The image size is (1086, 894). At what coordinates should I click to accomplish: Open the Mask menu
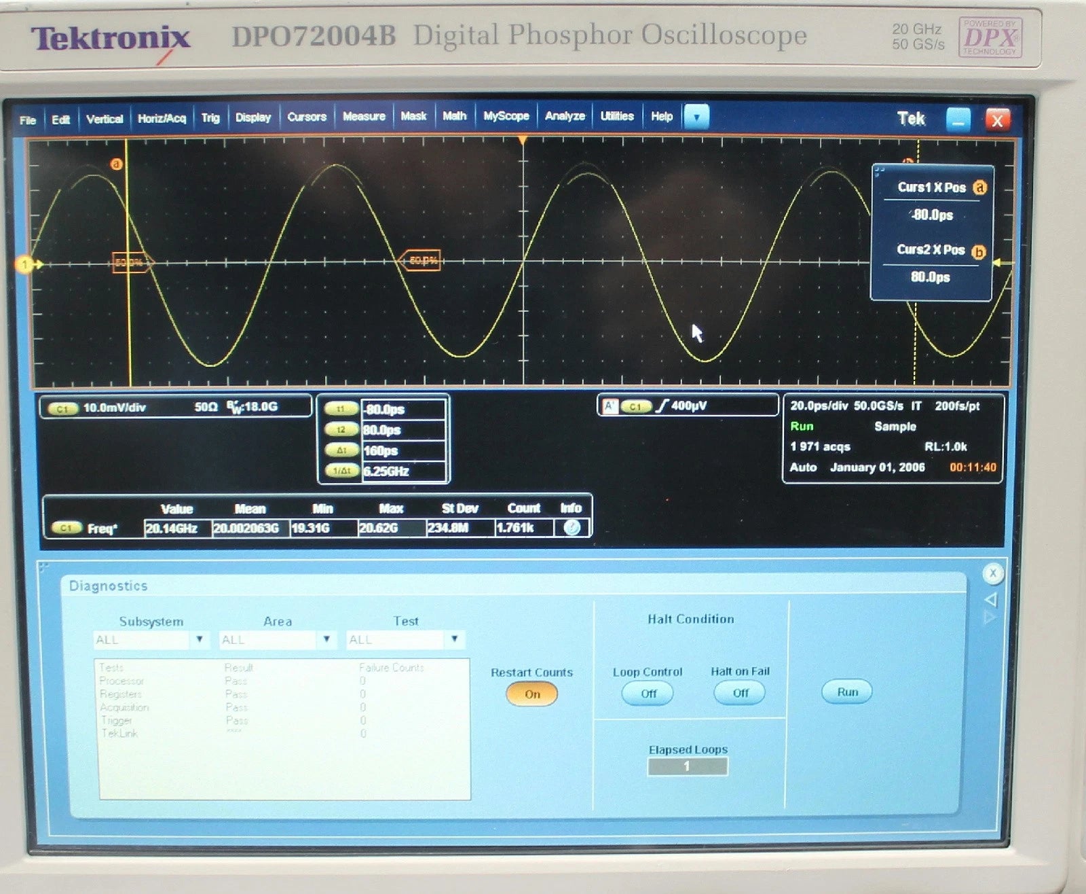413,116
